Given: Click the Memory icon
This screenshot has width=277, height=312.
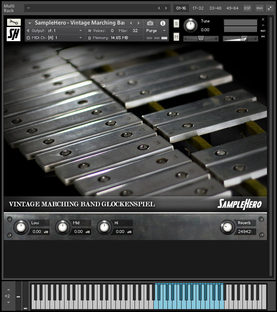Looking at the screenshot, I should pyautogui.click(x=90, y=38).
